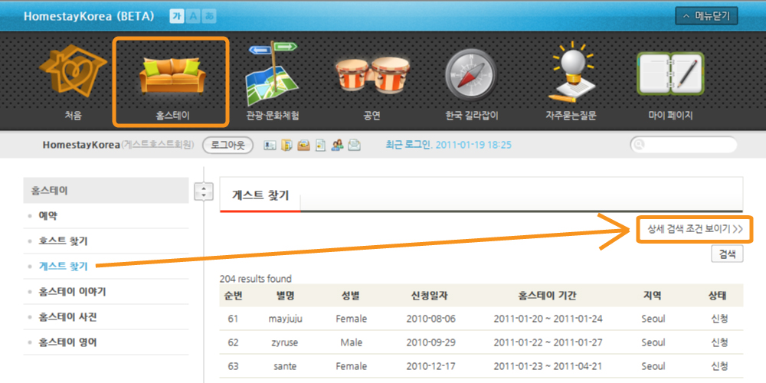Click the 최근 로그인 timestamp text
This screenshot has width=766, height=383.
(448, 145)
